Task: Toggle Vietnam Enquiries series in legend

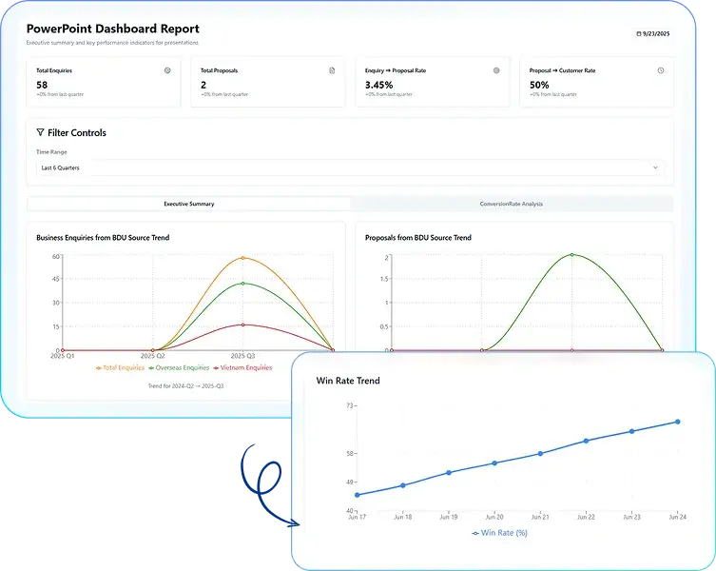Action: tap(243, 367)
